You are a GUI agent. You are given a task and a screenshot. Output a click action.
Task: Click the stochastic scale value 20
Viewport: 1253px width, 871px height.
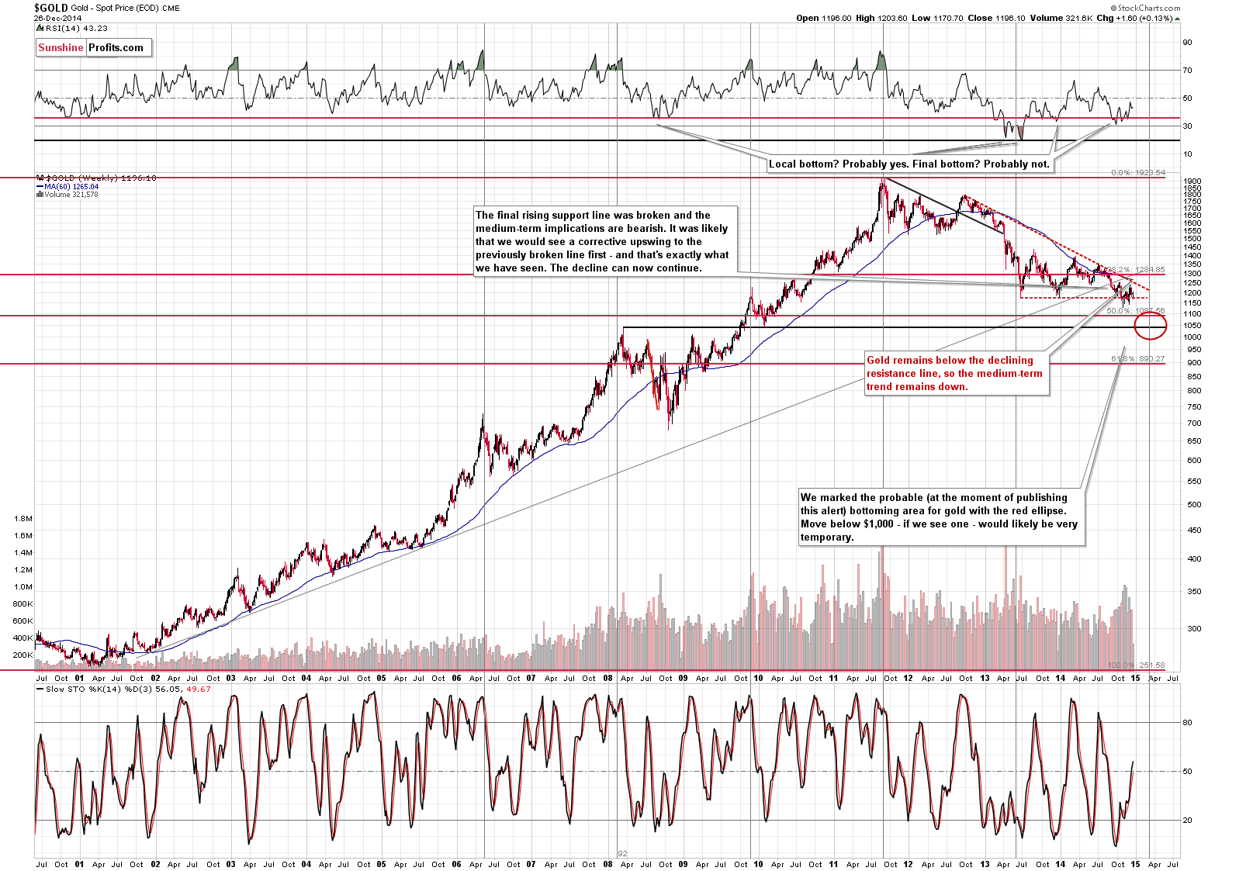point(1188,821)
